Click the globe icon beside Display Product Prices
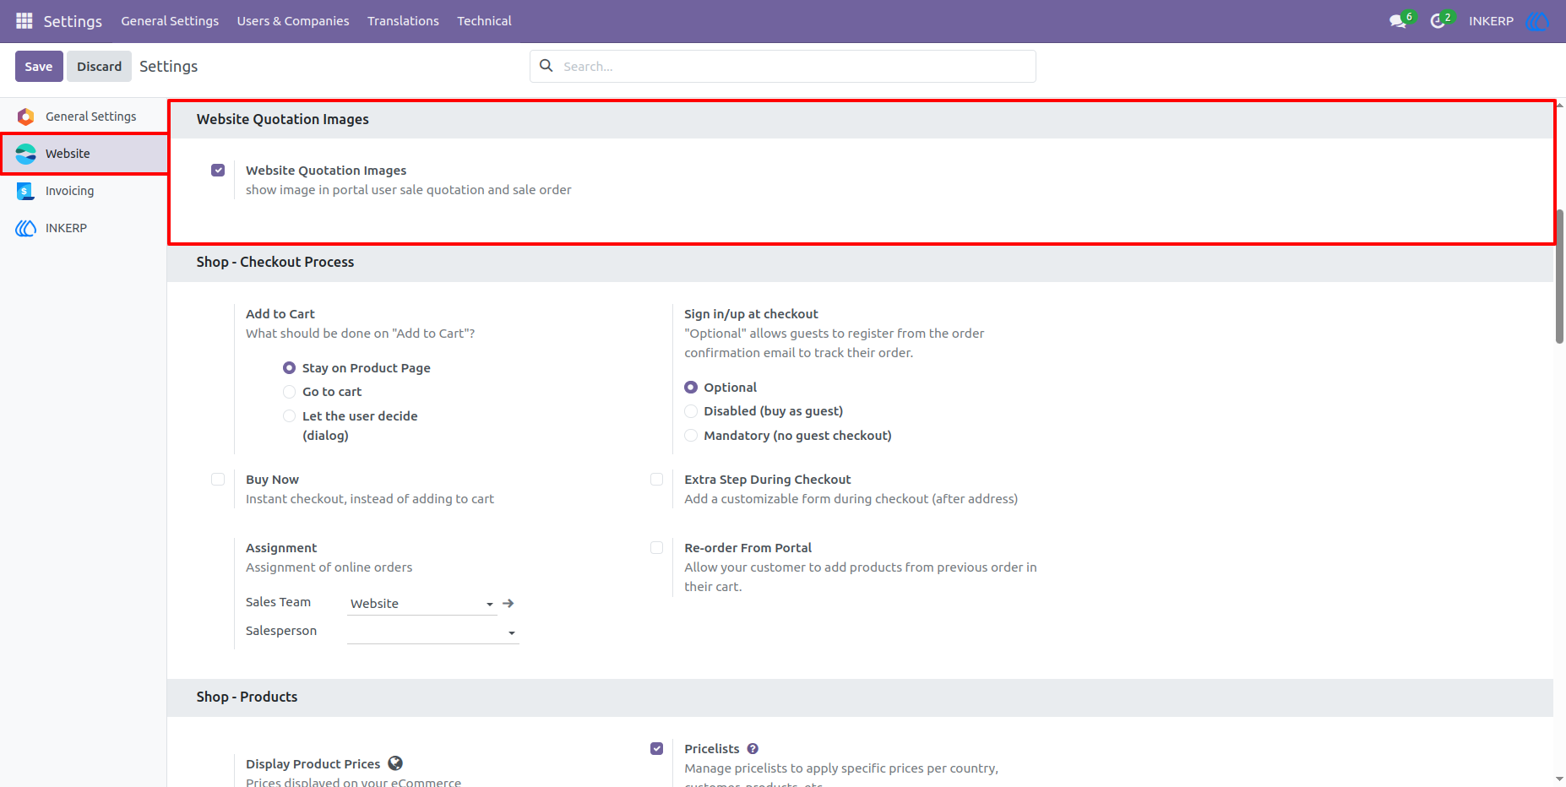This screenshot has height=787, width=1566. (395, 763)
